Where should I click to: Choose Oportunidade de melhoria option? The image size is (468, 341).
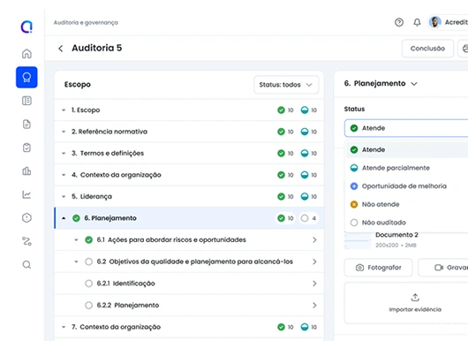(x=407, y=186)
